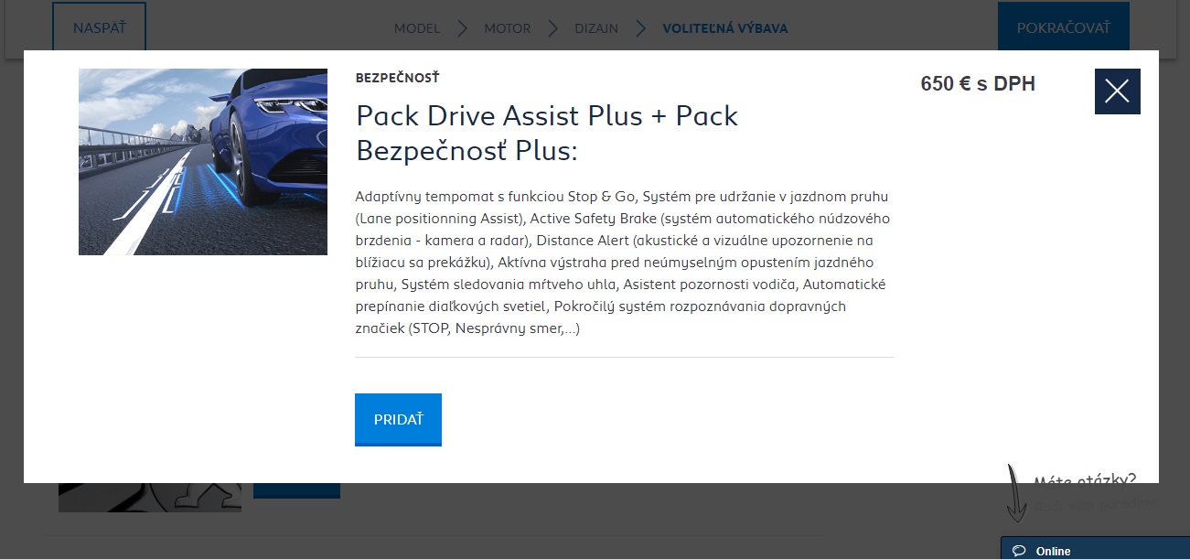
Task: Go back with the NASPÄŤ button
Action: click(x=99, y=27)
